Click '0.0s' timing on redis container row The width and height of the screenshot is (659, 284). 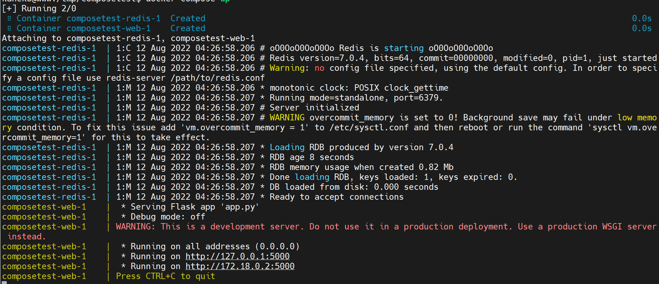pos(642,18)
